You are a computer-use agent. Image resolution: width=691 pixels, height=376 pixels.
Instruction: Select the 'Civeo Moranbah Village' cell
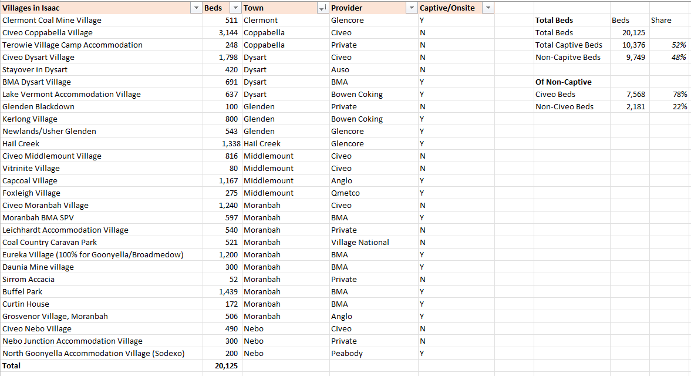click(102, 206)
